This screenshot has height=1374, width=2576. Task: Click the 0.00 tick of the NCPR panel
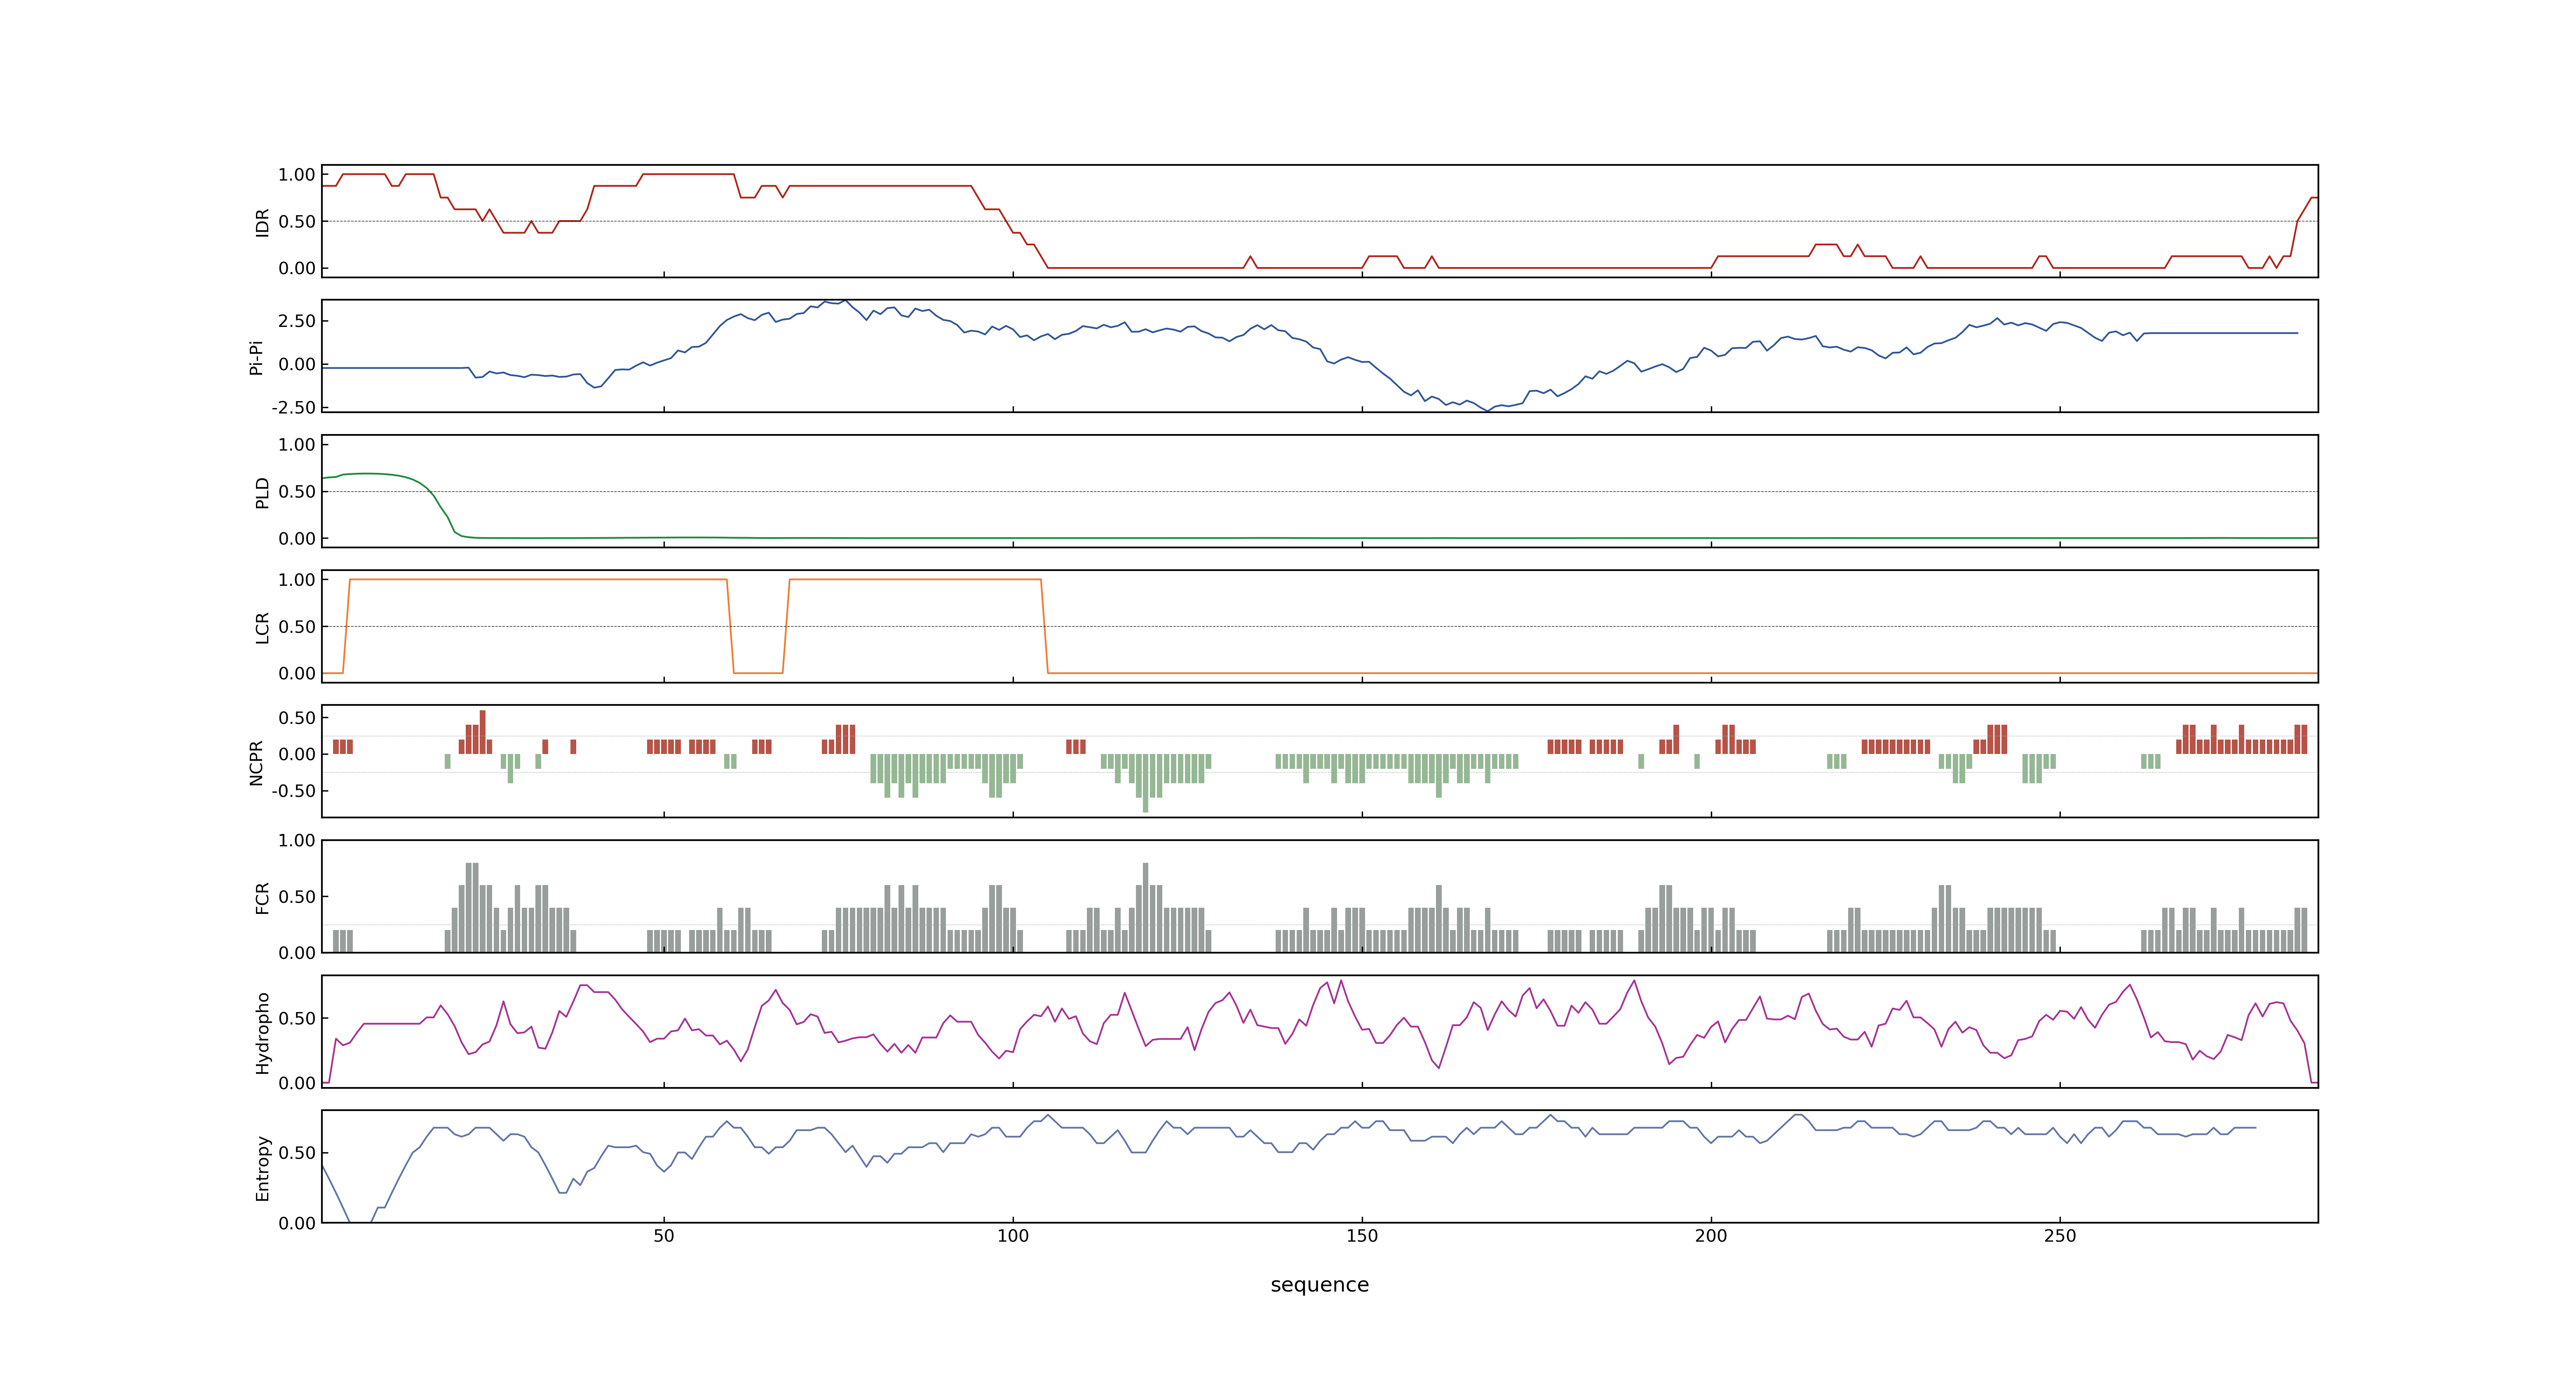pyautogui.click(x=297, y=754)
